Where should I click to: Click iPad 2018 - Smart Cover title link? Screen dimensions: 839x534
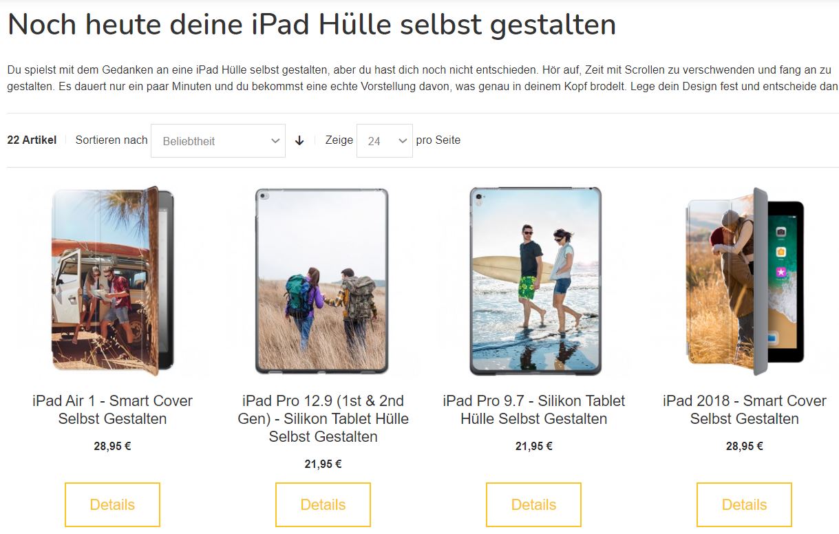point(745,409)
